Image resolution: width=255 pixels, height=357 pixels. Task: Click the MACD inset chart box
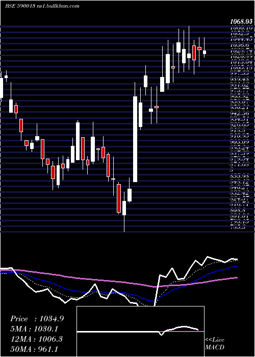pyautogui.click(x=140, y=331)
